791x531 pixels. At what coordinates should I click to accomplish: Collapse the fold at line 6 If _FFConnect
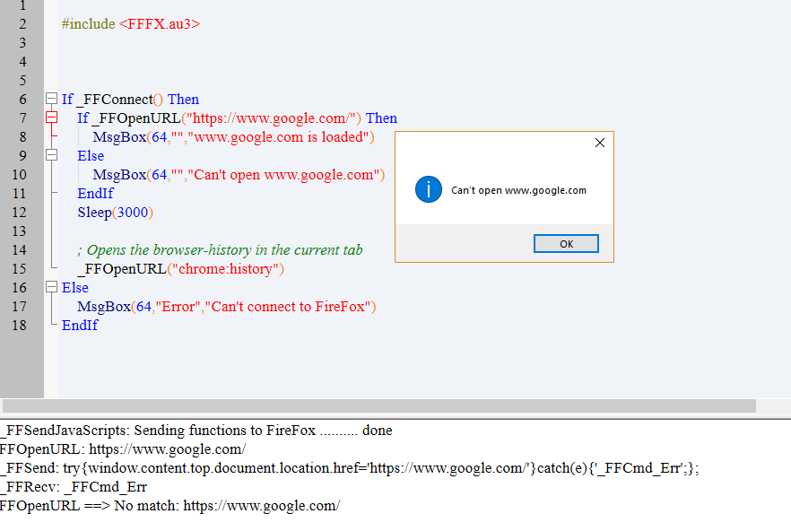click(51, 99)
